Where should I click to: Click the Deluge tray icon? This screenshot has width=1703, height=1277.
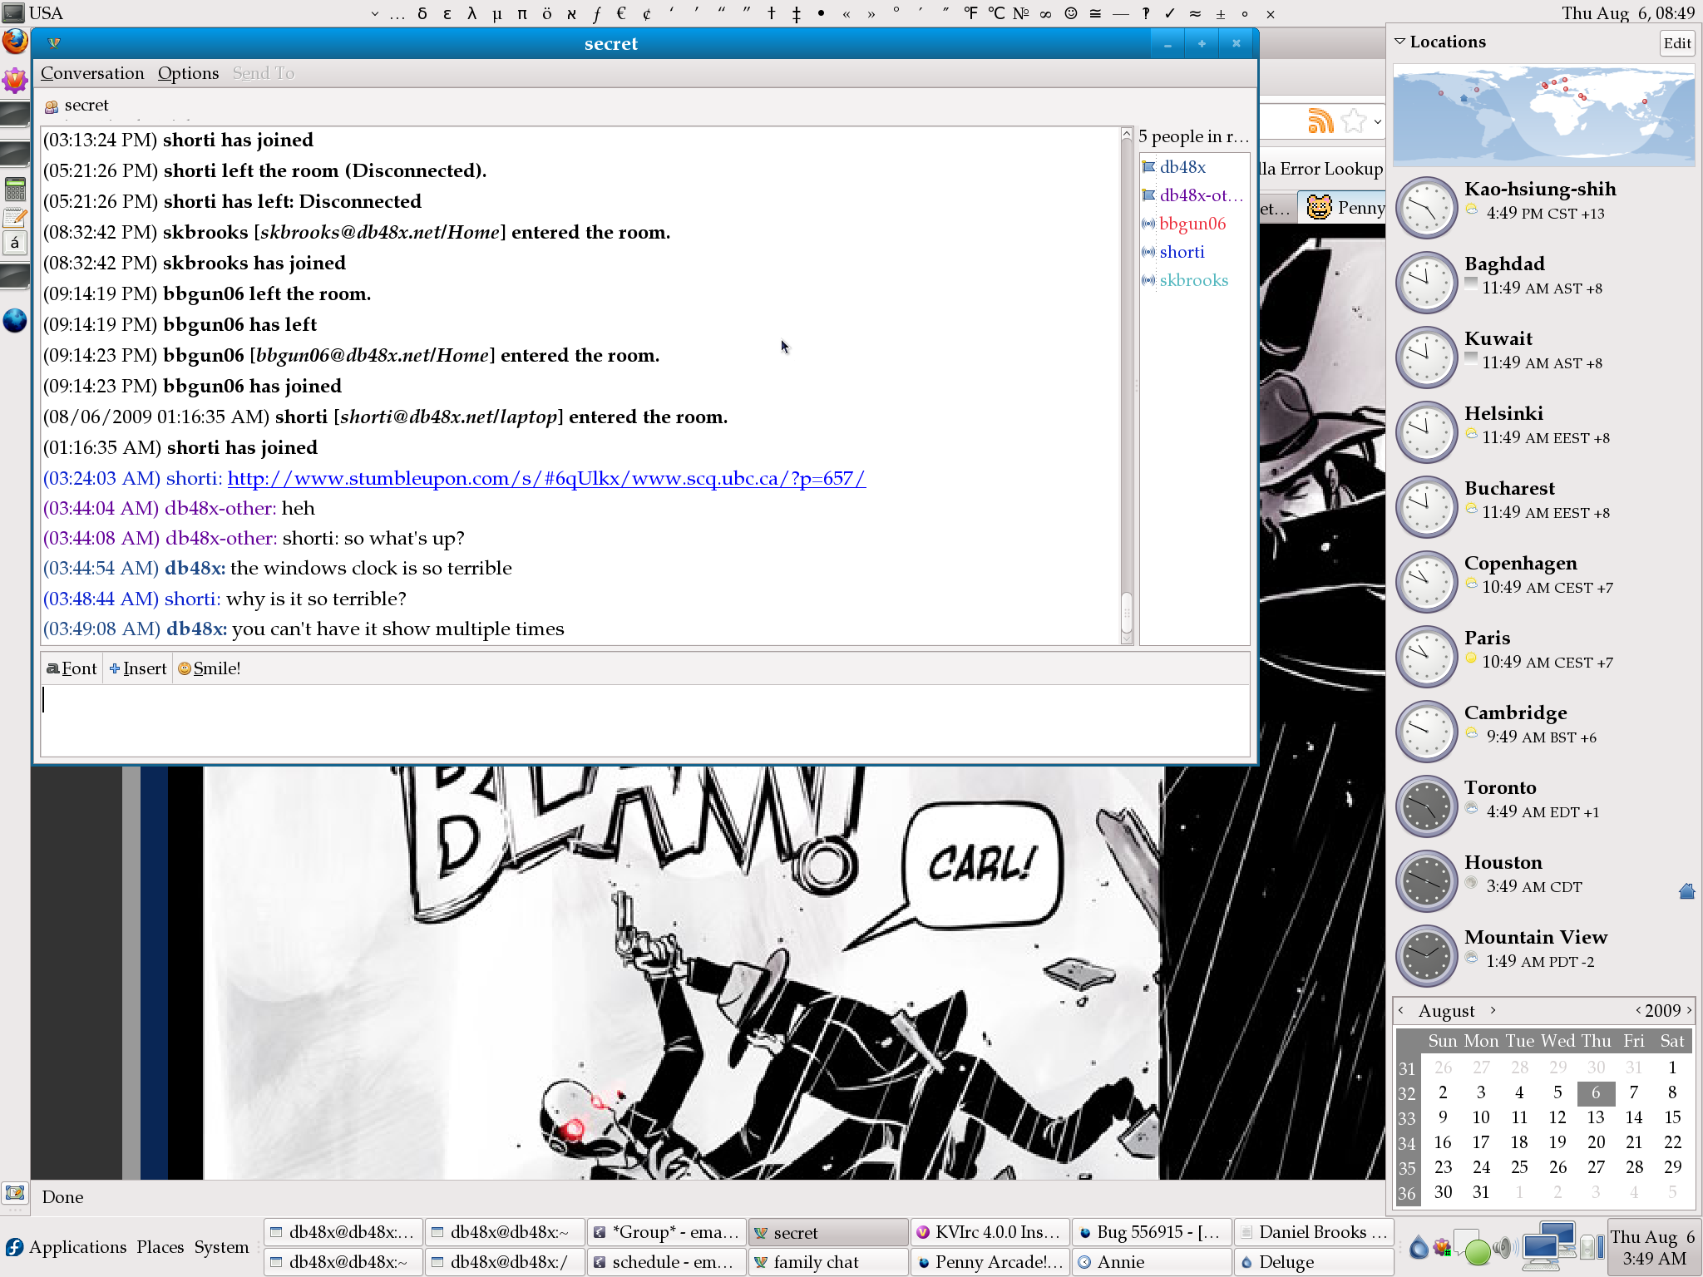(x=1419, y=1246)
